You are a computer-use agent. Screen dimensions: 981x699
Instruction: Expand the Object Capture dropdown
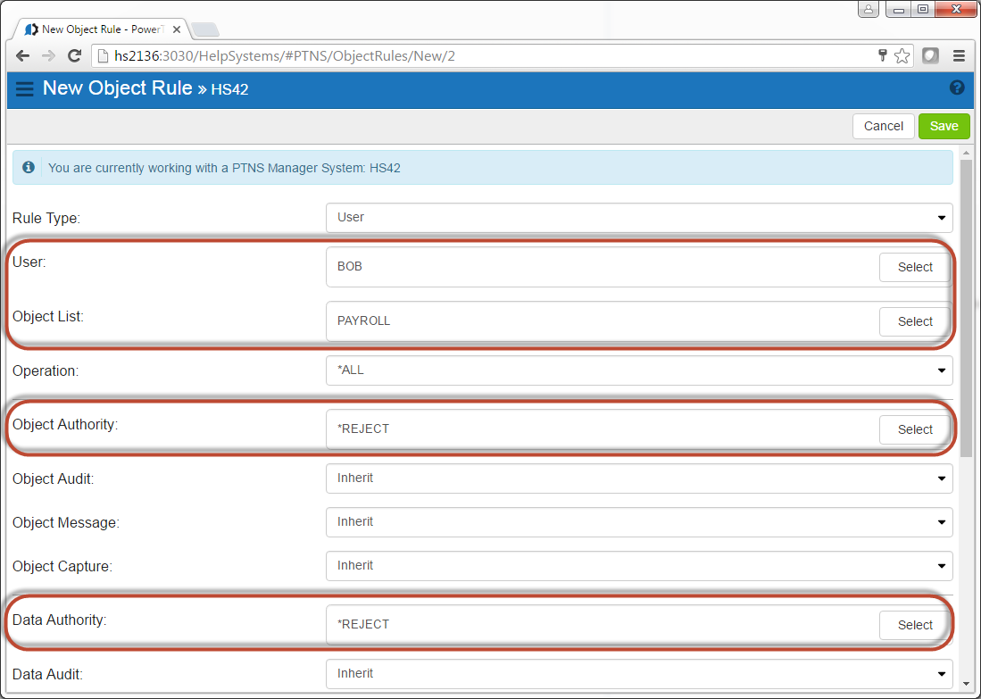(x=638, y=565)
